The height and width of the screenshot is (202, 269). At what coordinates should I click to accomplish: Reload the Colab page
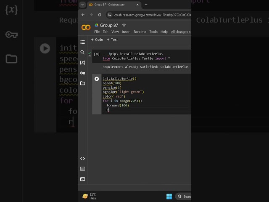pyautogui.click(x=100, y=15)
